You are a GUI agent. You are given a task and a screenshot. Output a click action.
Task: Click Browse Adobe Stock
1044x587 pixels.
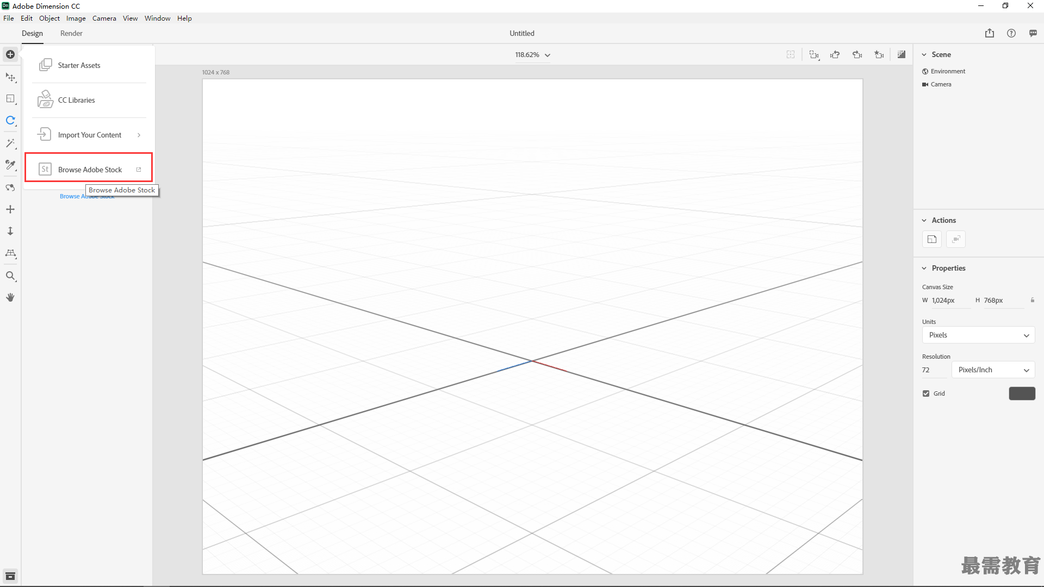tap(89, 170)
